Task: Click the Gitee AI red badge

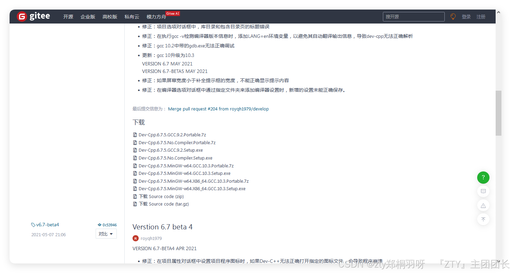Action: [x=172, y=14]
